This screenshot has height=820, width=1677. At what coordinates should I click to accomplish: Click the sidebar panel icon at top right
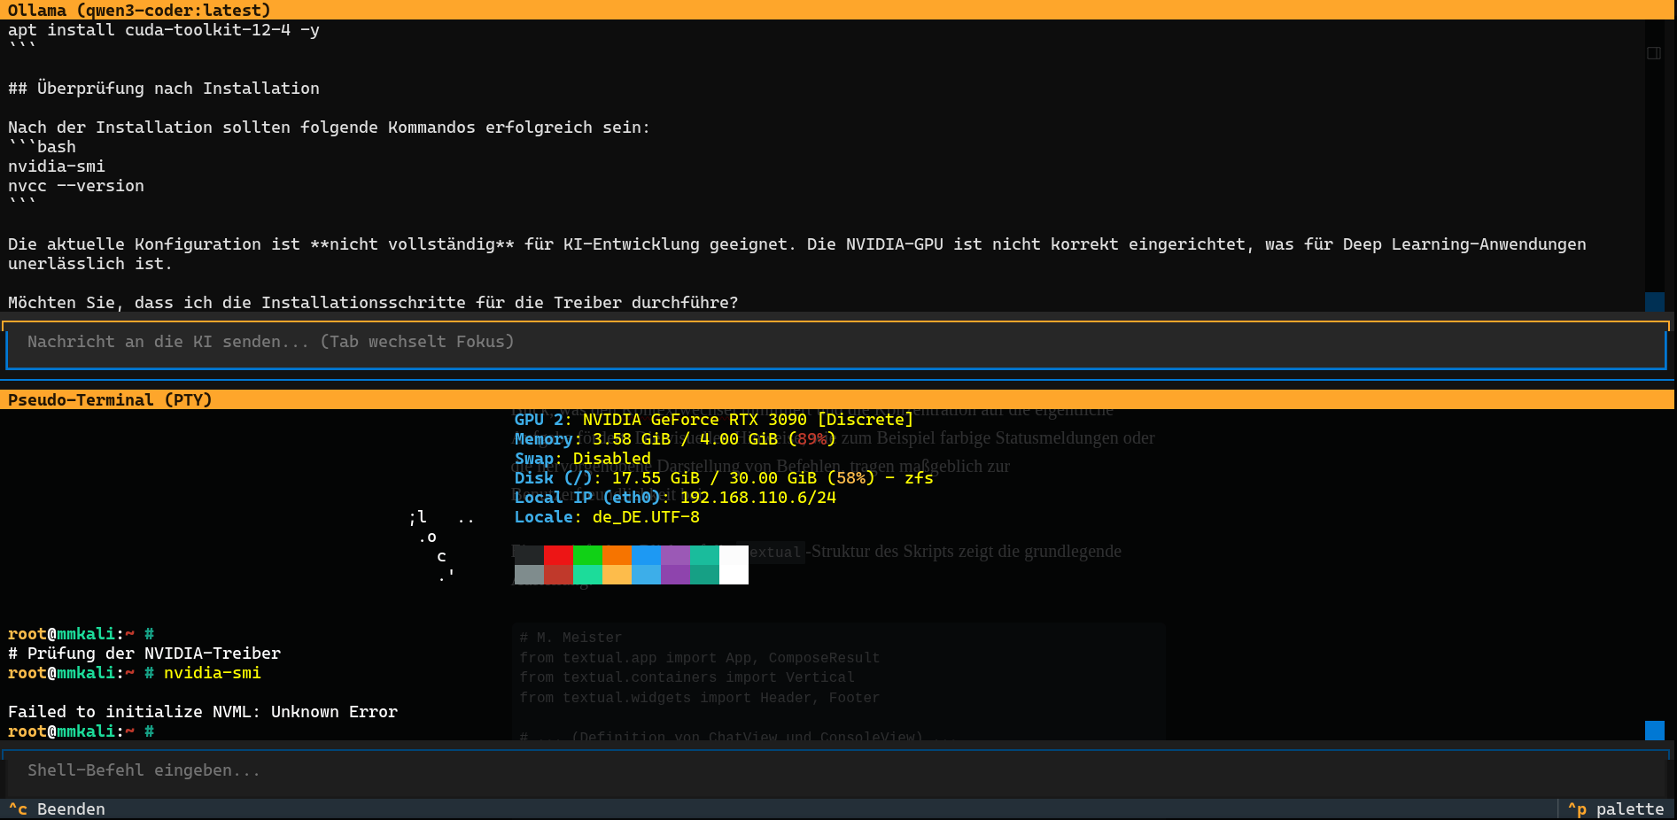pyautogui.click(x=1653, y=53)
